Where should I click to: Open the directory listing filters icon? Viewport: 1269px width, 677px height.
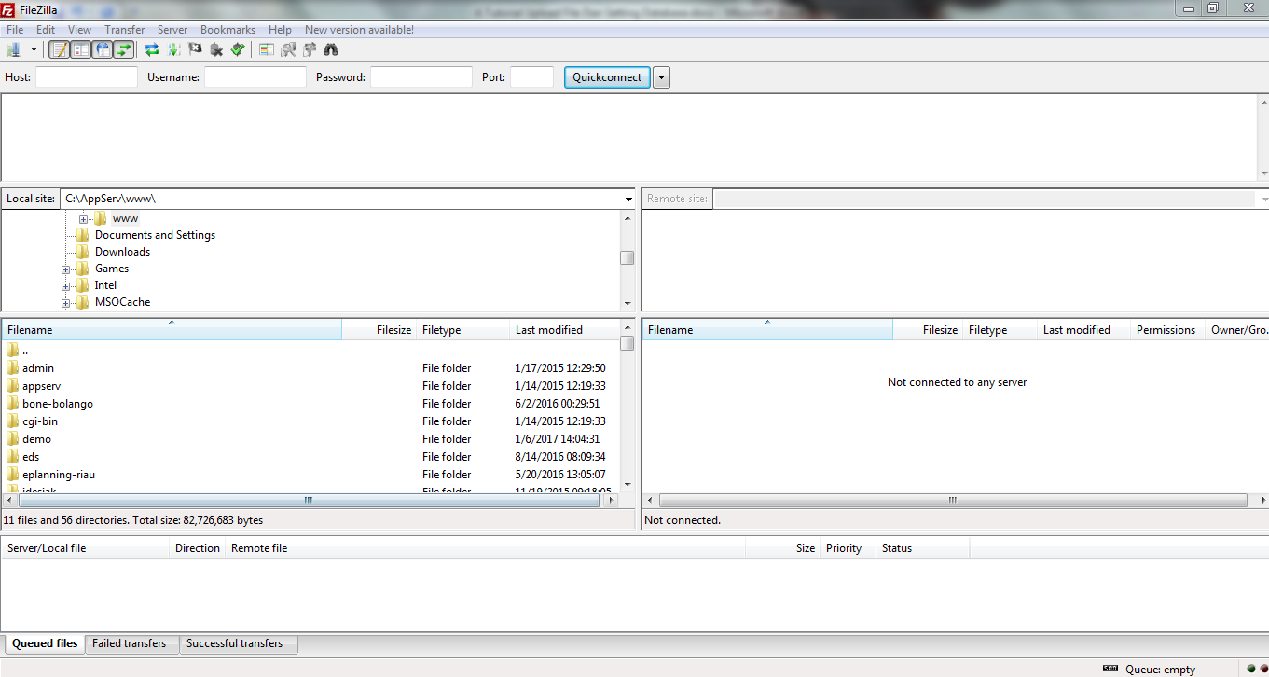(x=267, y=49)
